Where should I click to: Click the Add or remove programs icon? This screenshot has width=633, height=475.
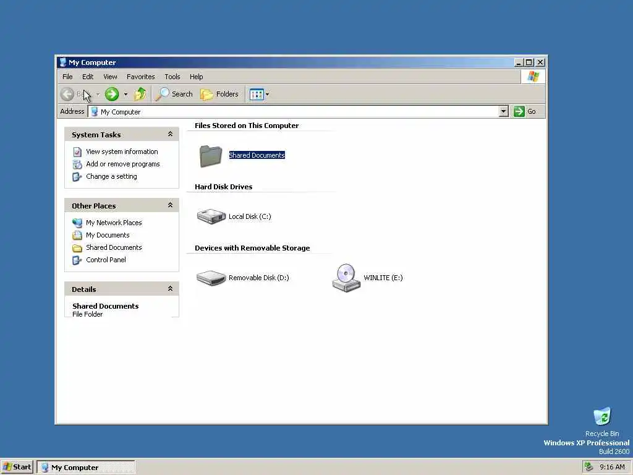coord(77,165)
